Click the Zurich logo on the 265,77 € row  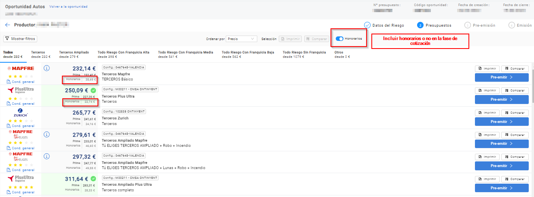21,112
